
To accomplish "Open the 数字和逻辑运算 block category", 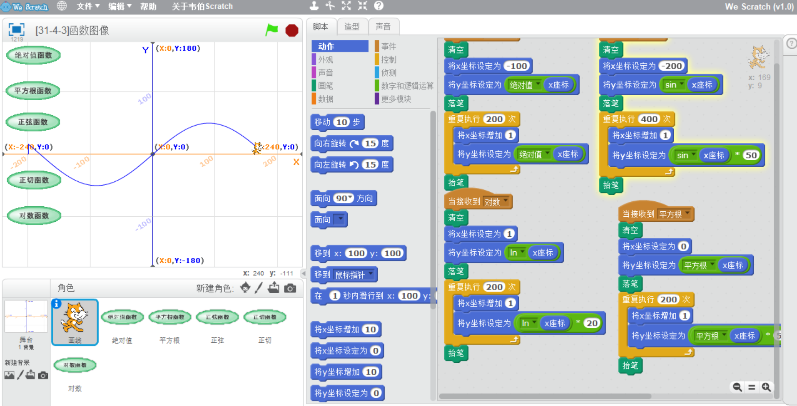I will 404,86.
